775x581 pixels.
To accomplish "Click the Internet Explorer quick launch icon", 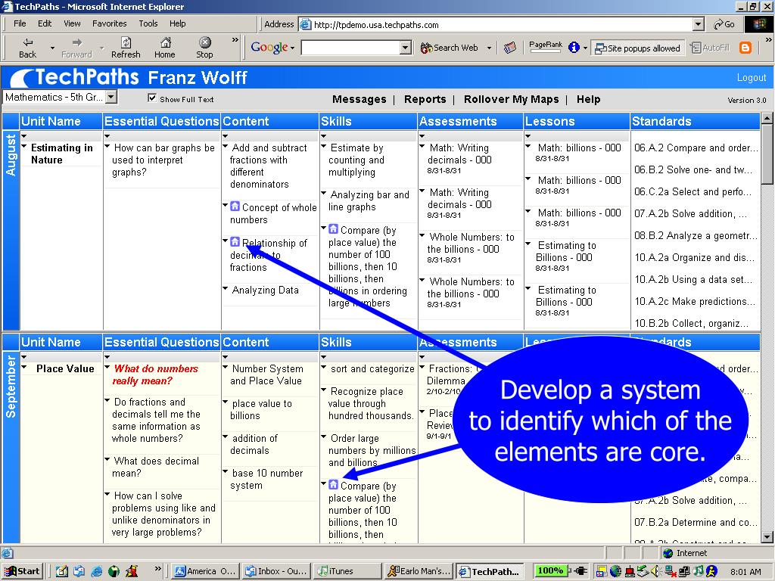I will pos(97,571).
